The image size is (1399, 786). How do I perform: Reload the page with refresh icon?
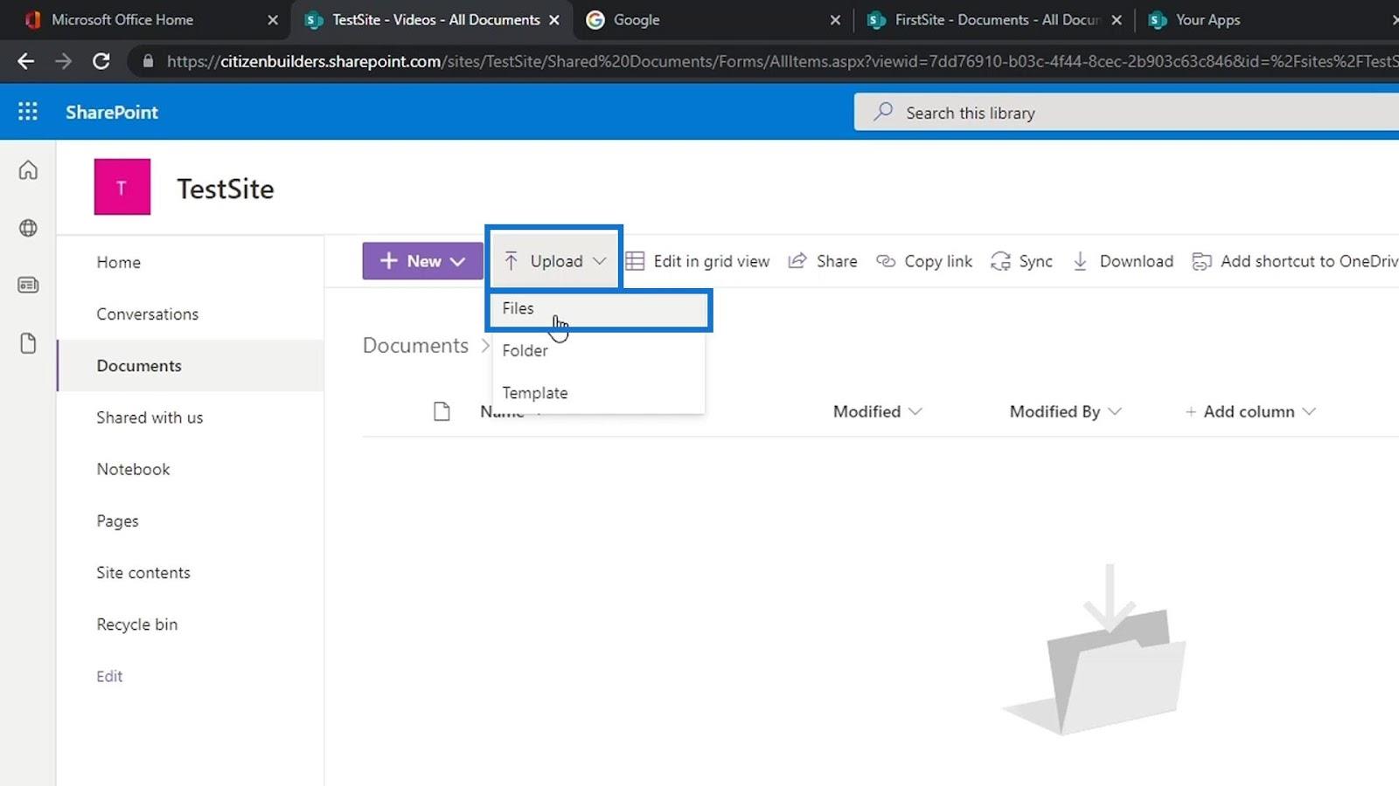[x=101, y=61]
